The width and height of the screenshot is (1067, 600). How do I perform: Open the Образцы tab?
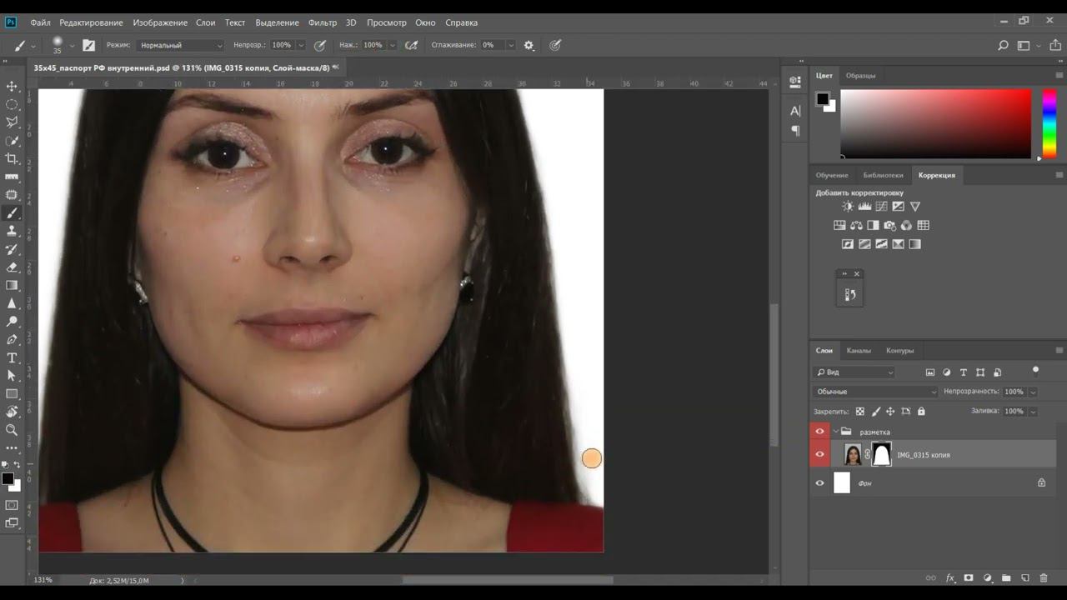[860, 75]
